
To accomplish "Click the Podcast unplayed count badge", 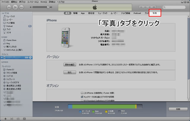I will [30, 26].
